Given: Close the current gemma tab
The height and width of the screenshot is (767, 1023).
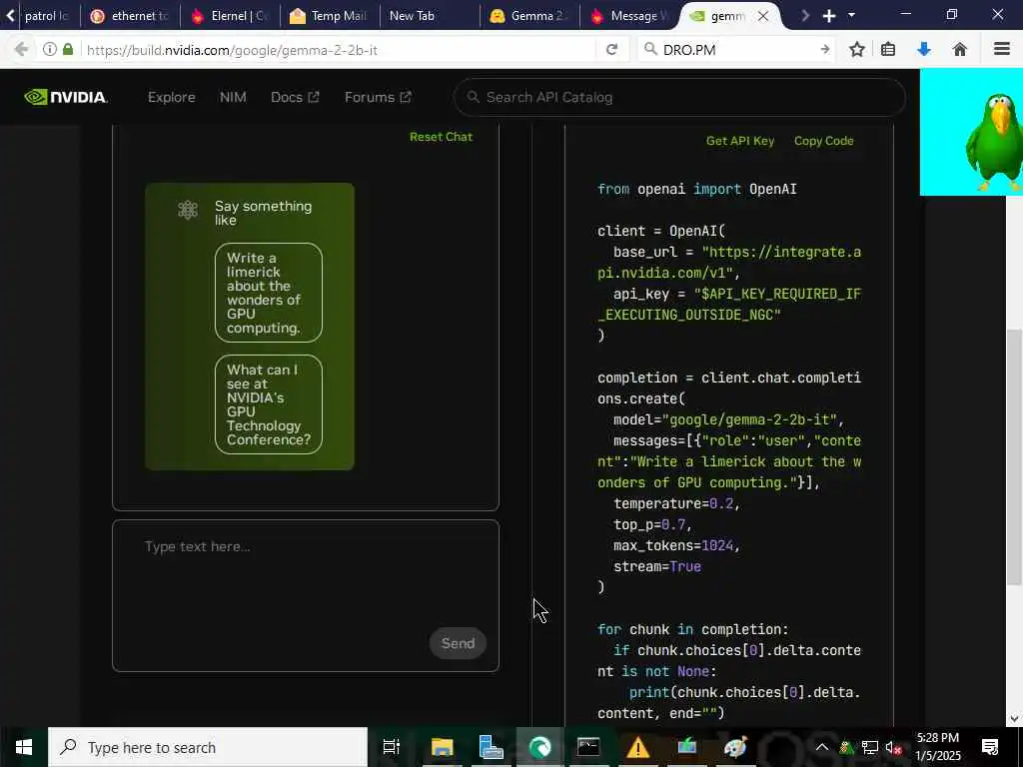Looking at the screenshot, I should click(x=762, y=16).
